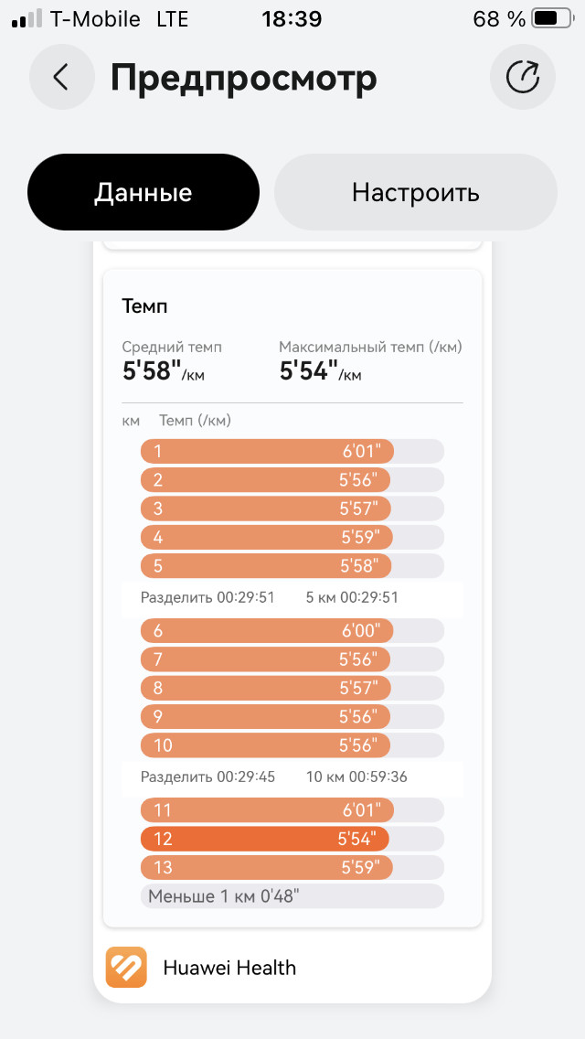This screenshot has height=1039, width=585.
Task: Tap the 10 км 00:59:36 split row
Action: (292, 777)
